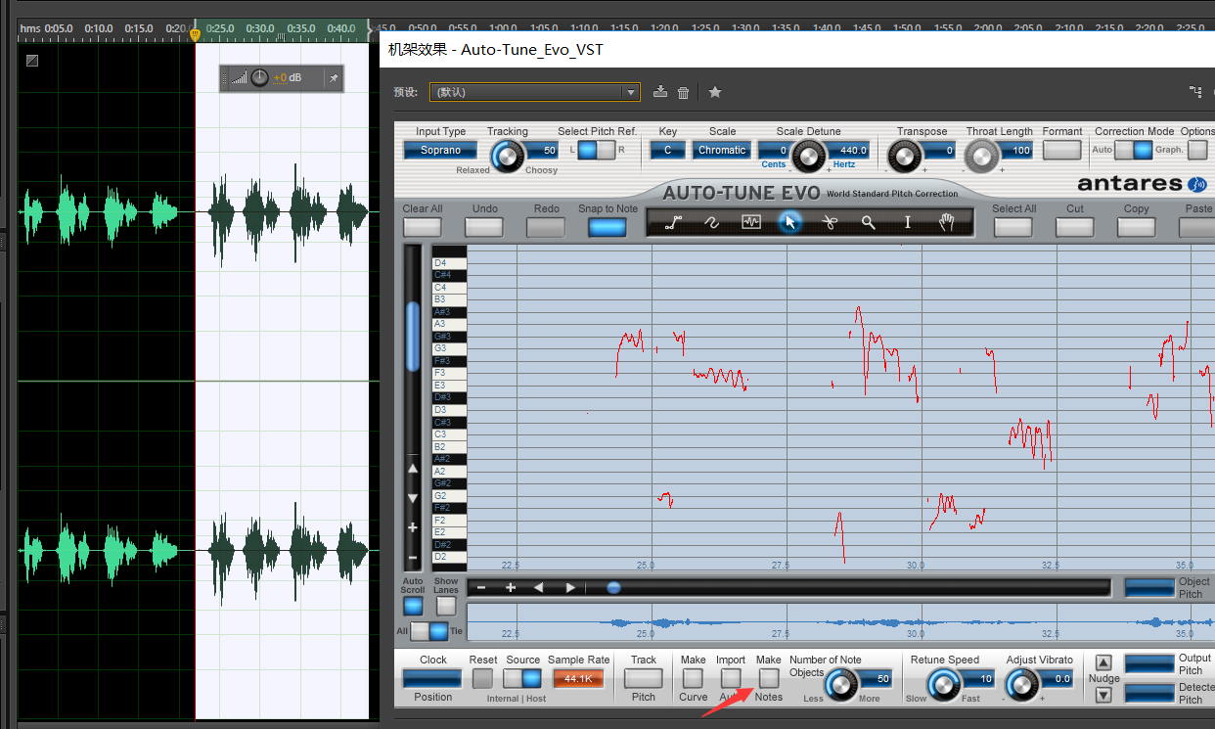The image size is (1215, 729).
Task: Click the Transpose knob
Action: (x=905, y=155)
